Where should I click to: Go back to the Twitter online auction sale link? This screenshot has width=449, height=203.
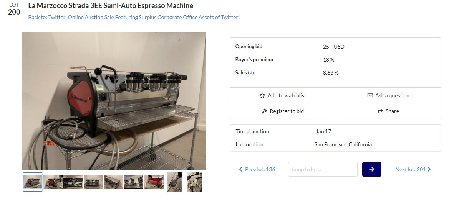(x=134, y=17)
